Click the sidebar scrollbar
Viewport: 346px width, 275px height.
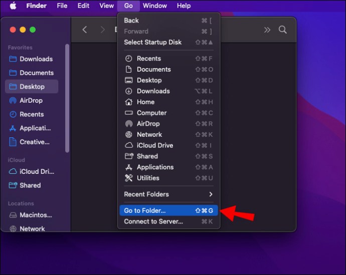(67, 98)
